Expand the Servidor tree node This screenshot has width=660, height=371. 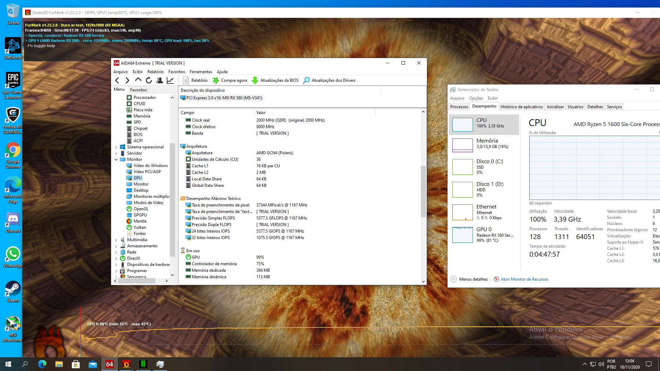tap(116, 153)
